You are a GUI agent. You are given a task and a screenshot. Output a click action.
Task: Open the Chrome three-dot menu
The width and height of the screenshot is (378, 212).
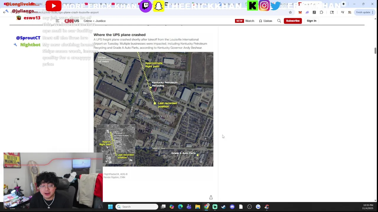coord(373,12)
